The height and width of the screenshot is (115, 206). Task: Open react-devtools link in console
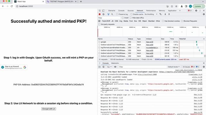click(x=177, y=72)
